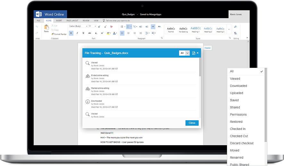Viewport: 284px width, 166px height.
Task: Click the Format Painter tool
Action: [59, 34]
